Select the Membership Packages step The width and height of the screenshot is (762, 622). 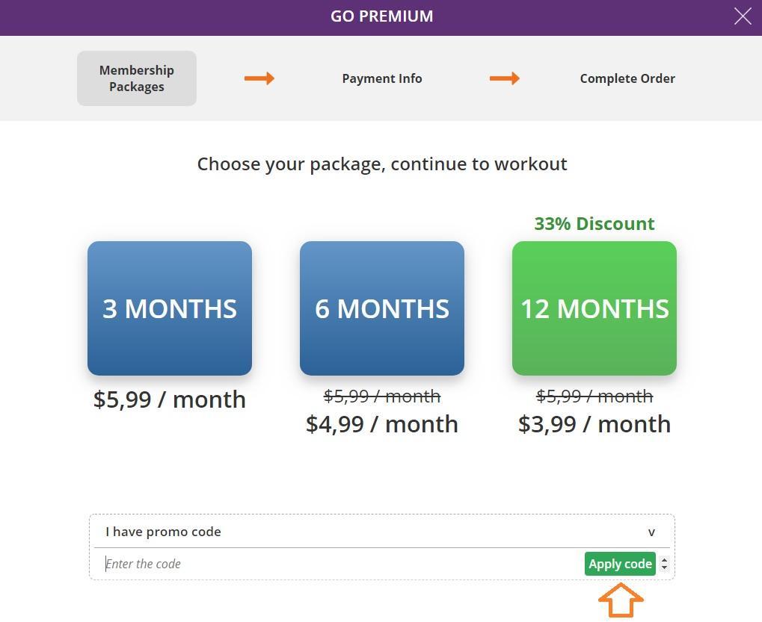pos(137,78)
